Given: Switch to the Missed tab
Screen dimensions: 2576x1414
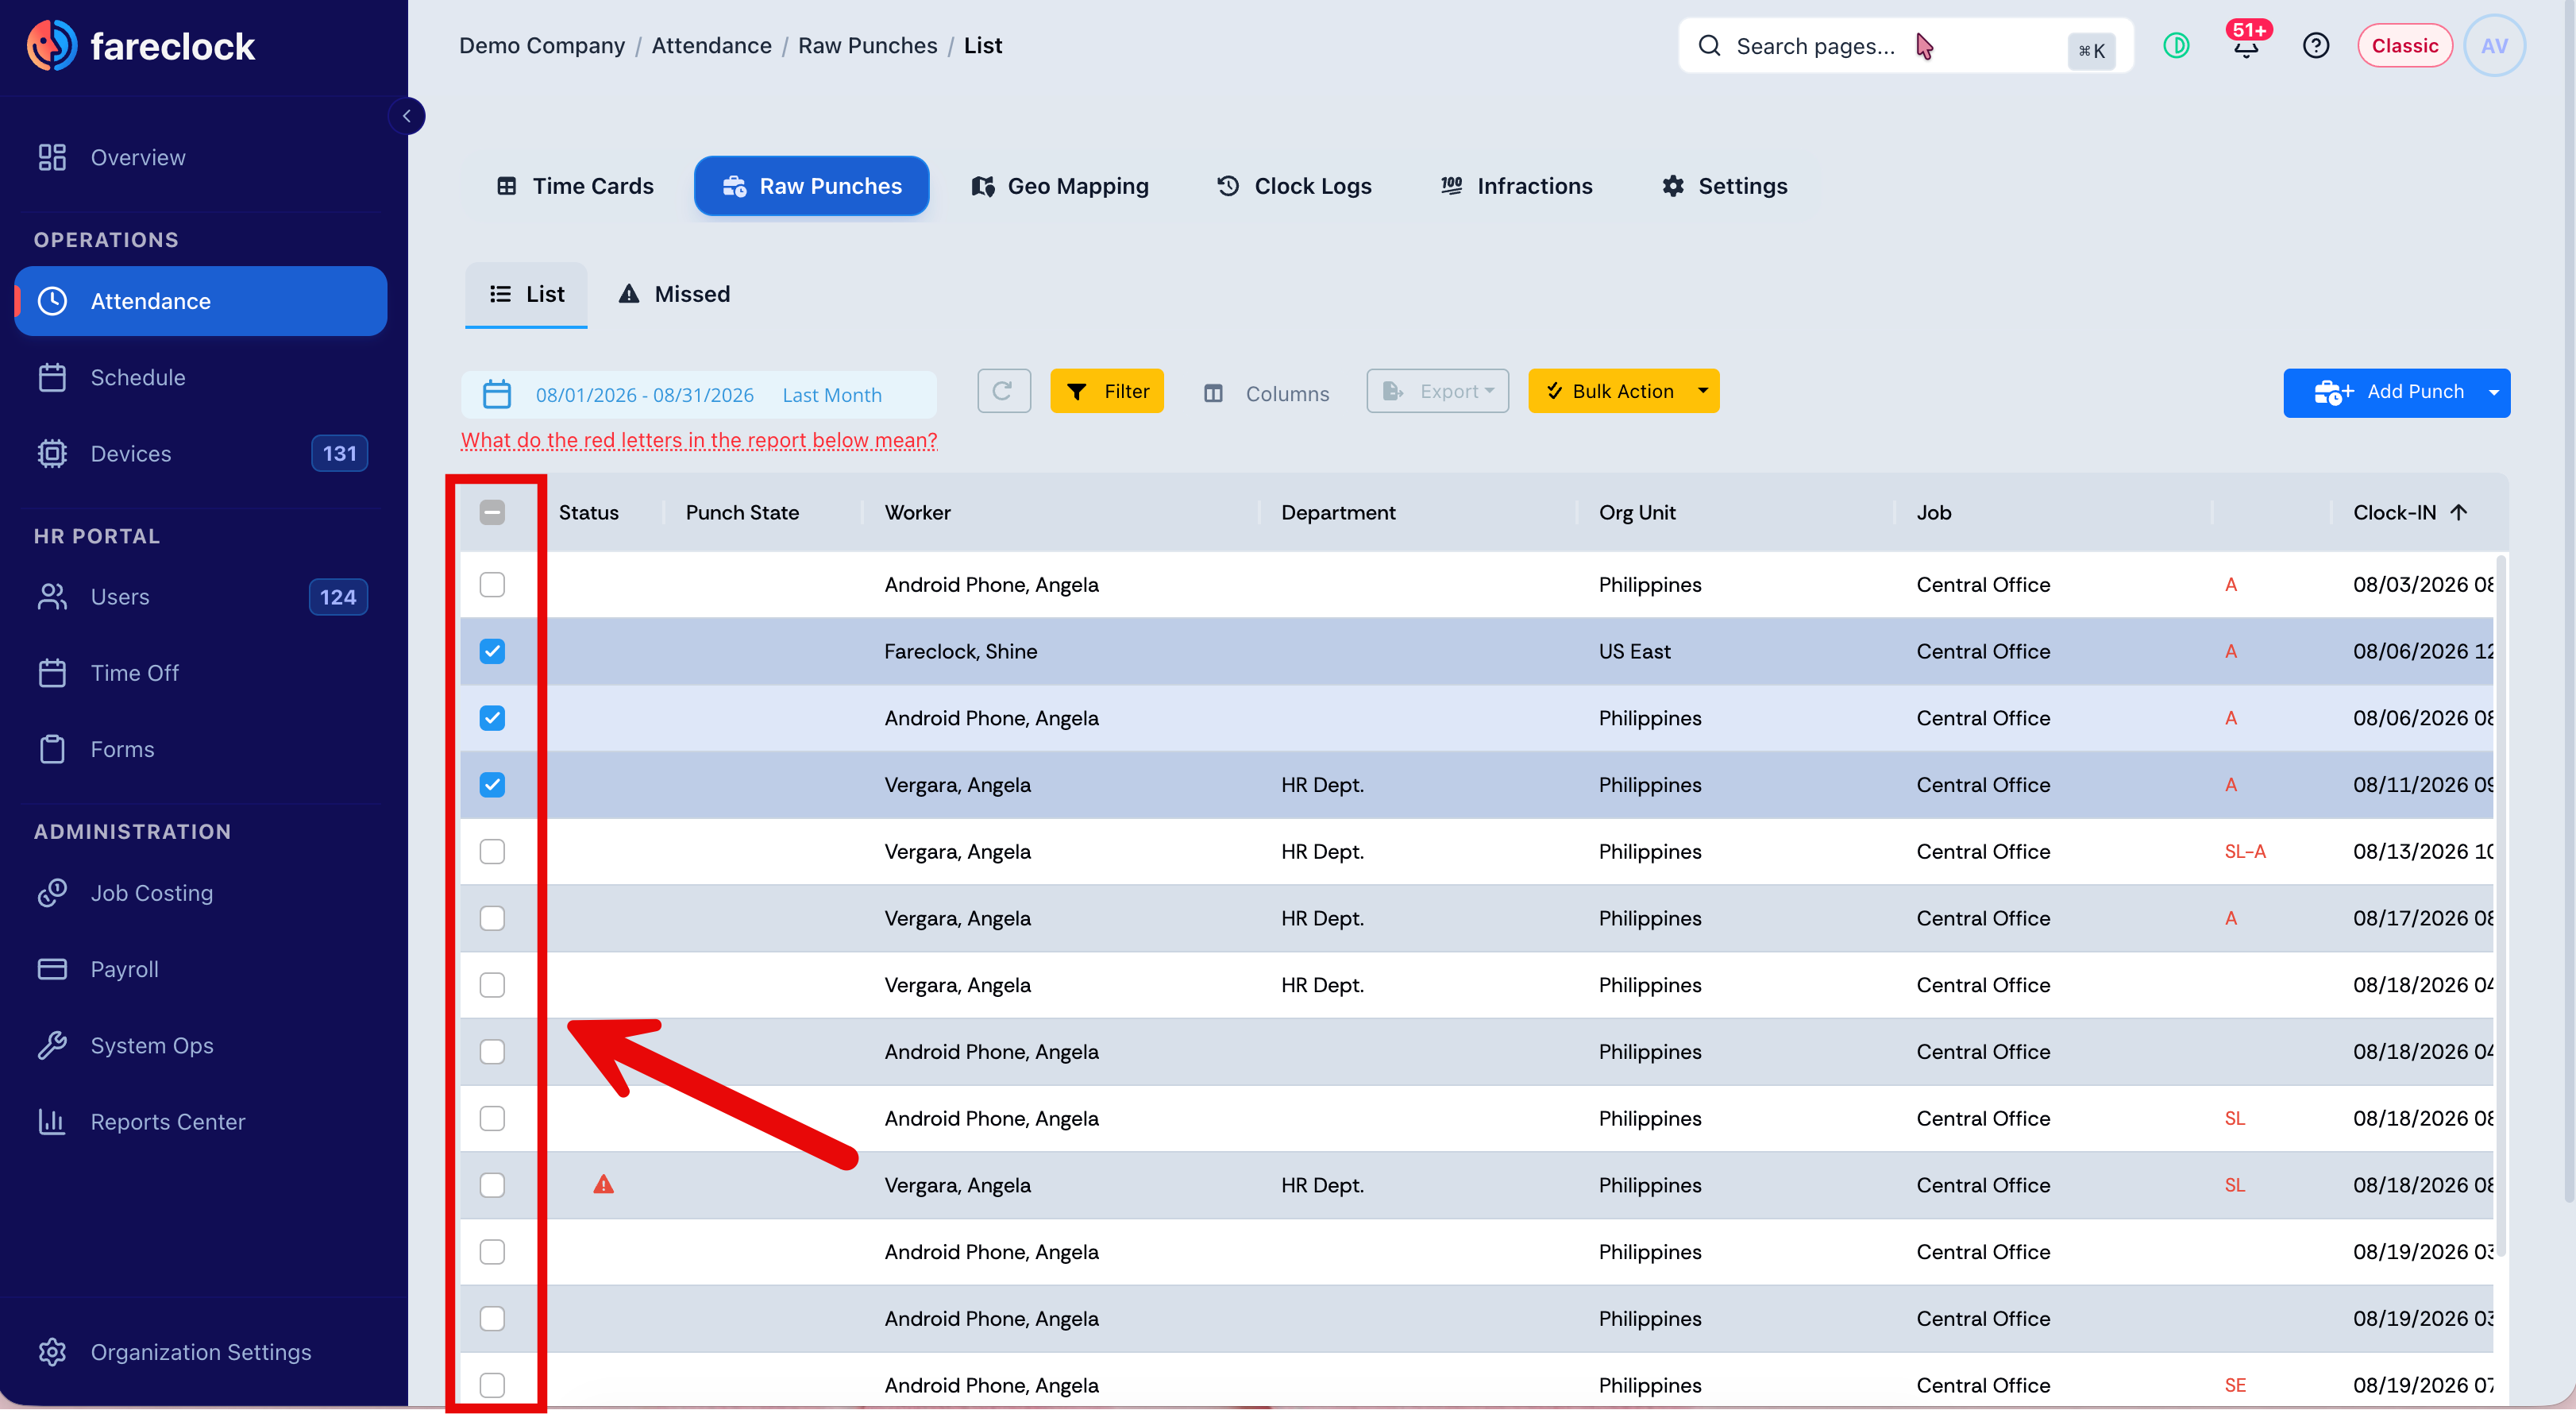Looking at the screenshot, I should (674, 294).
